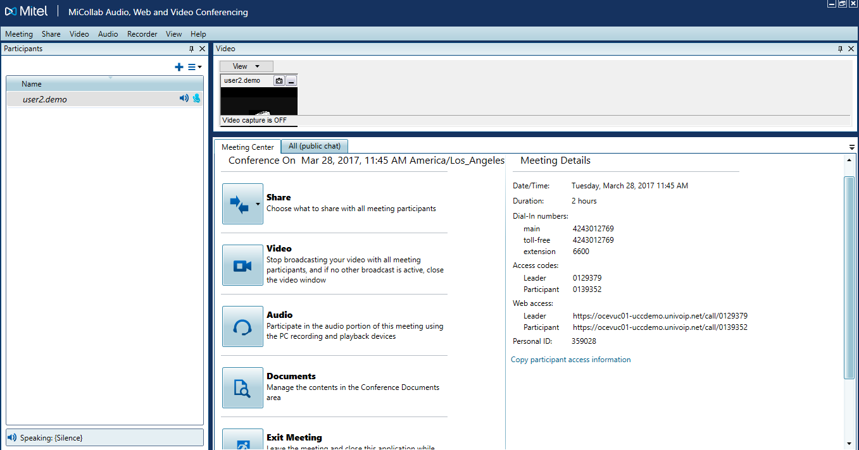
Task: Toggle the blue person icon for user2.demo
Action: pyautogui.click(x=196, y=99)
